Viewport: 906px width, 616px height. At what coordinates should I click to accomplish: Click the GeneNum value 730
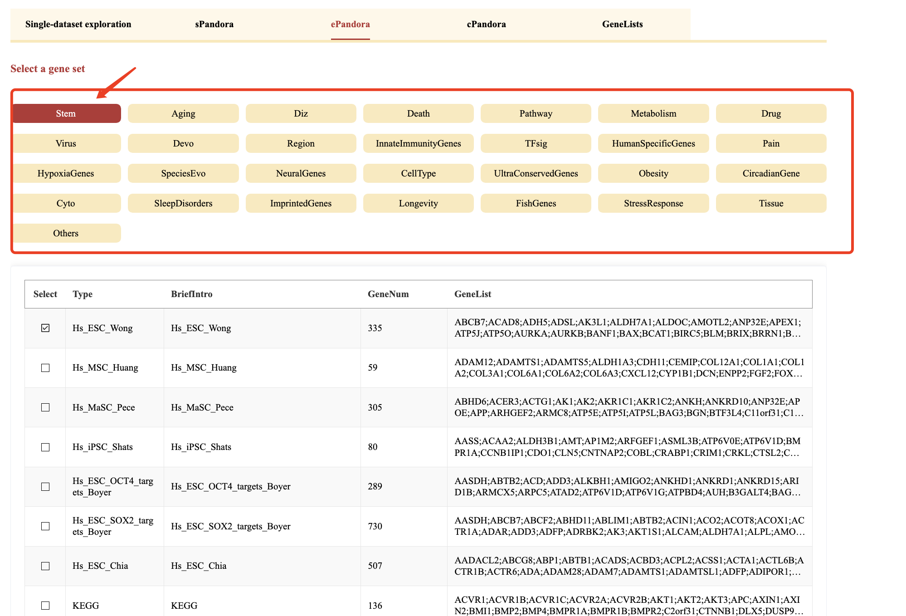pos(375,526)
